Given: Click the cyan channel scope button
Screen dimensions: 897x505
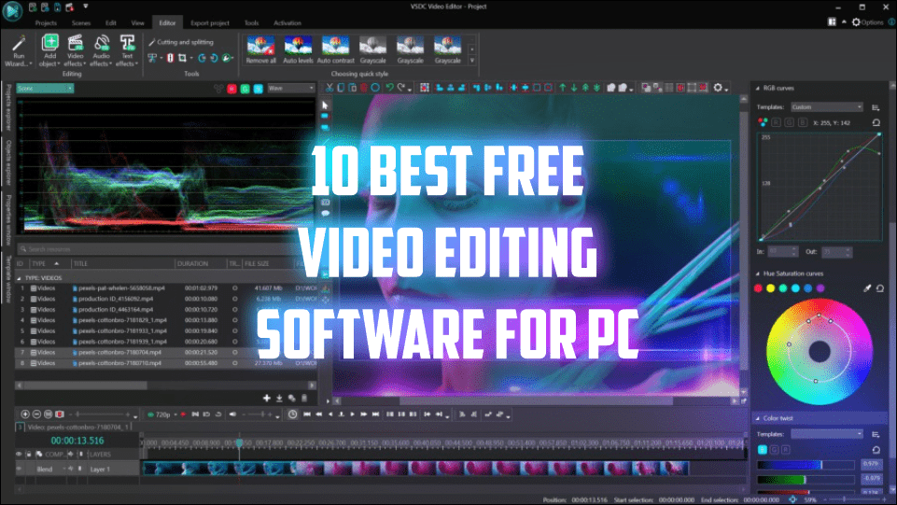Looking at the screenshot, I should [x=258, y=89].
